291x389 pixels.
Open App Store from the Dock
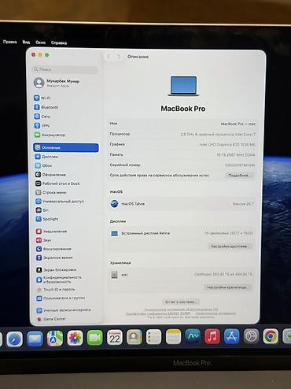coord(232,336)
